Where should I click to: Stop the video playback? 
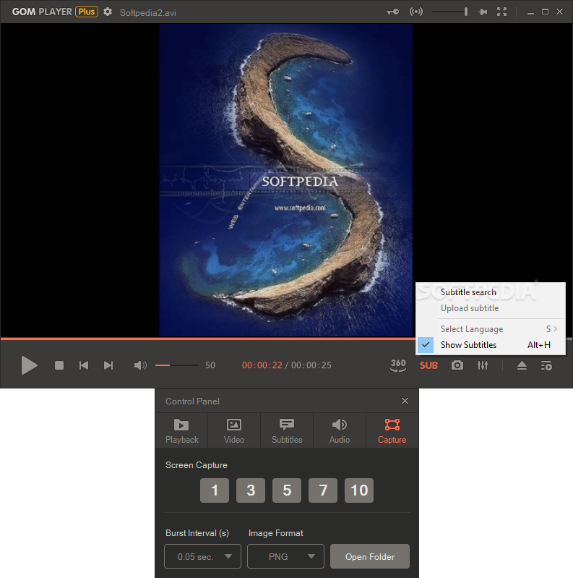(x=59, y=365)
